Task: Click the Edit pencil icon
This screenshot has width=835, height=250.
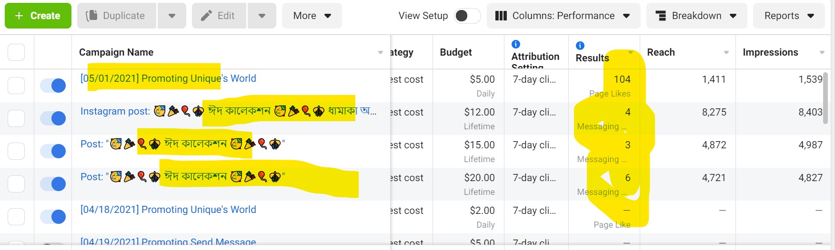Action: (x=206, y=16)
